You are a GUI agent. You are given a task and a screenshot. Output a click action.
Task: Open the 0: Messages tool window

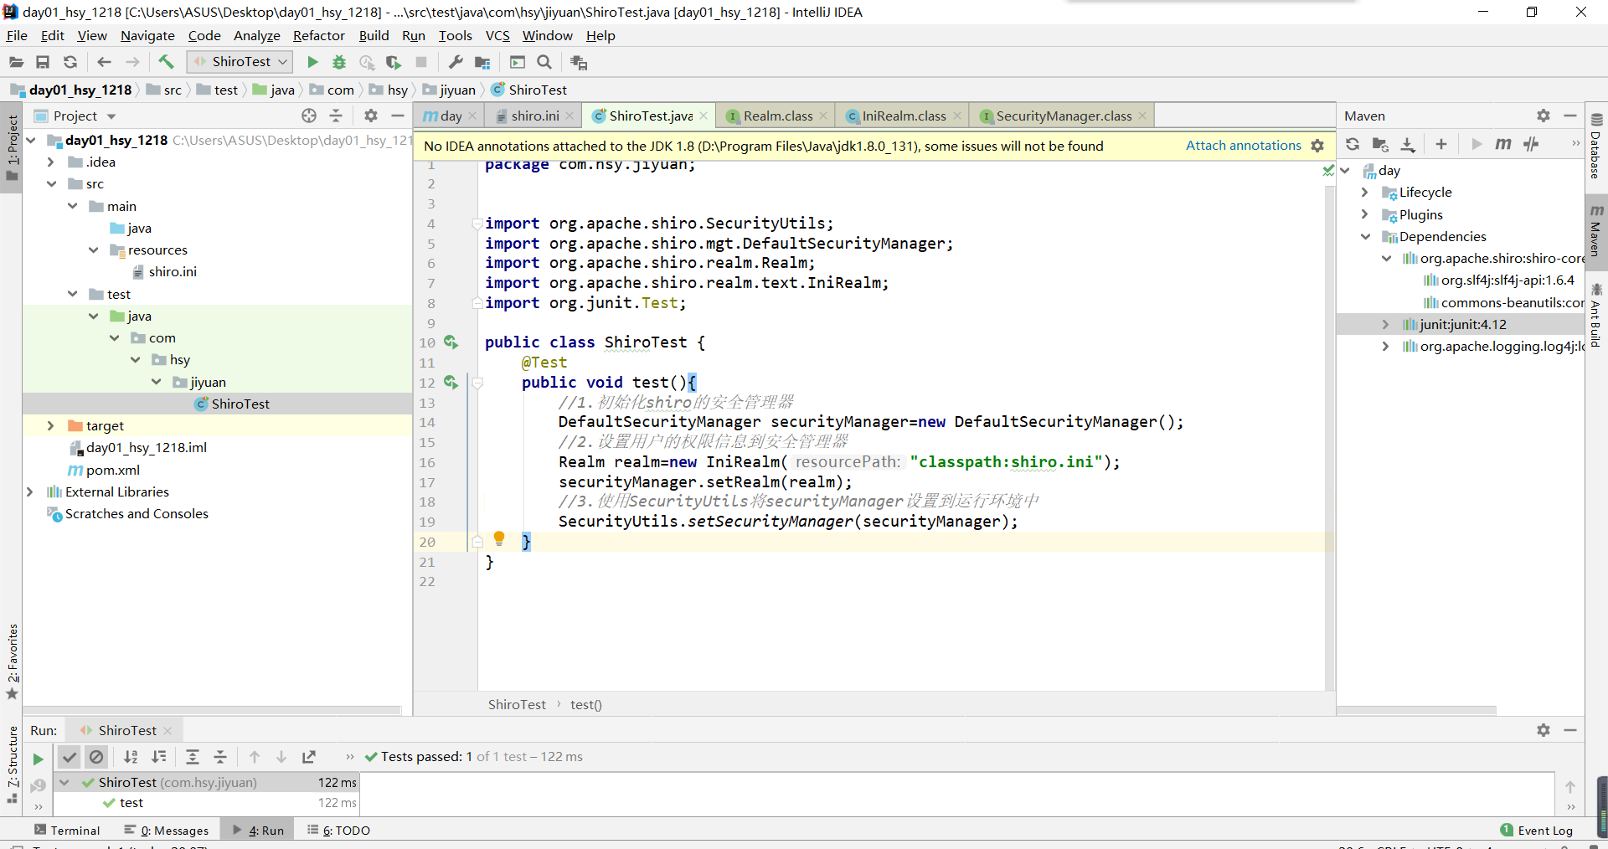click(x=167, y=831)
